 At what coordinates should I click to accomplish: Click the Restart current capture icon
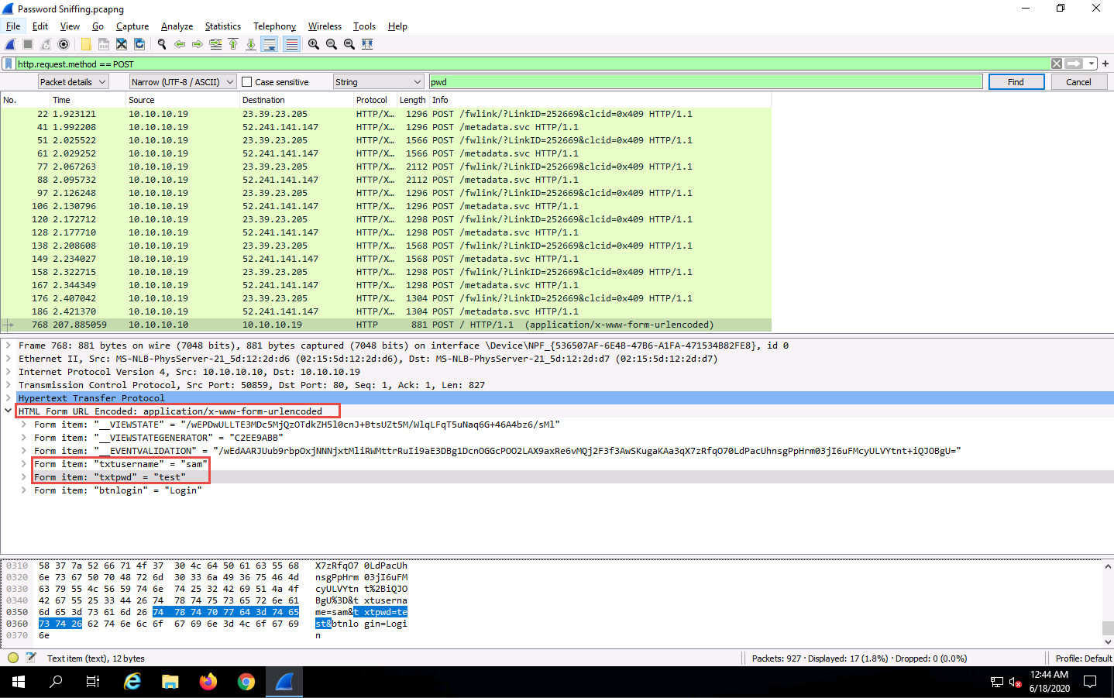pyautogui.click(x=46, y=44)
